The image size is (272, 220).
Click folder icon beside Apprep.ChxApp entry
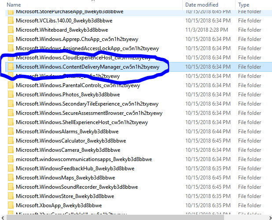11,39
